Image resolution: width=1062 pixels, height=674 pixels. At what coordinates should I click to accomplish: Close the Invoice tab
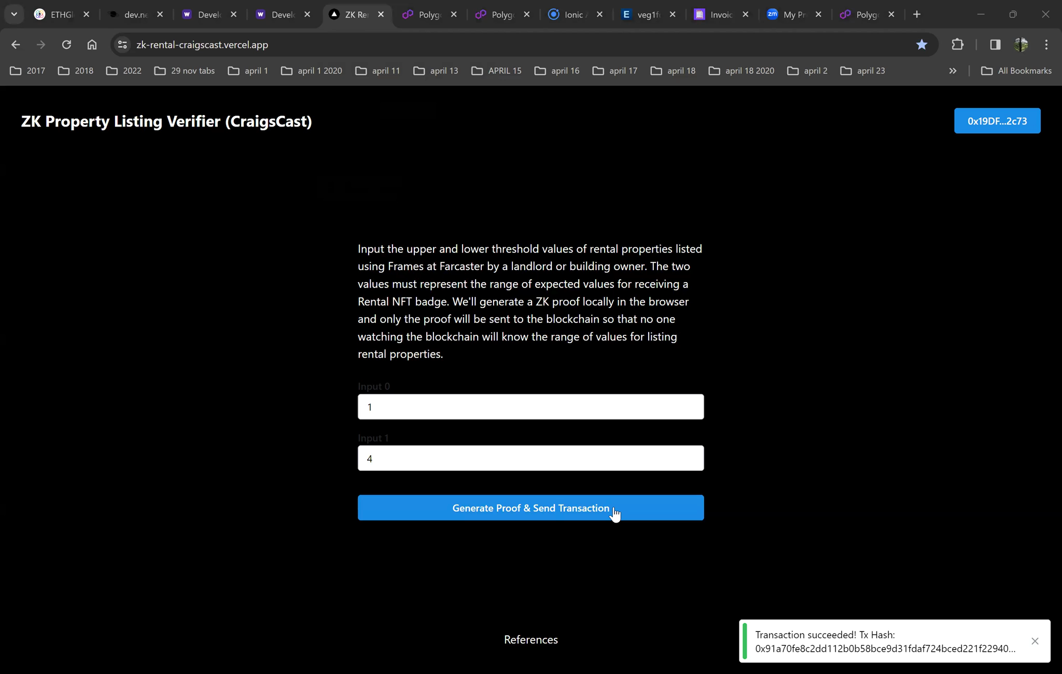point(746,15)
